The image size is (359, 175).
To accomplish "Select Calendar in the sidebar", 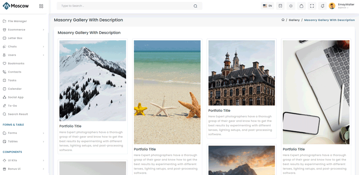I will [x=15, y=89].
